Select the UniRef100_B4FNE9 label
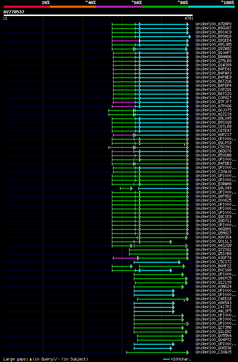The width and height of the screenshot is (238, 362). 213,77
